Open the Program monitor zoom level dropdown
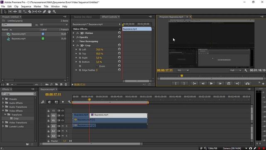 click(183, 70)
